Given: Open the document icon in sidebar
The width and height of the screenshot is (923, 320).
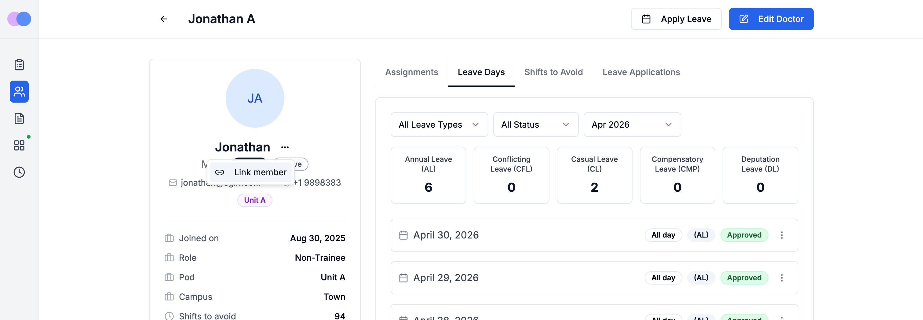Looking at the screenshot, I should (x=19, y=118).
